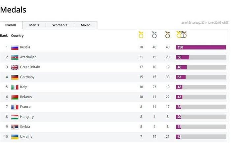The width and height of the screenshot is (231, 143).
Task: Click the Great Britain flag icon
Action: 15,67
